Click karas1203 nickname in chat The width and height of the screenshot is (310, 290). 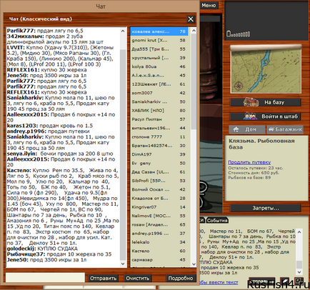(x=22, y=126)
